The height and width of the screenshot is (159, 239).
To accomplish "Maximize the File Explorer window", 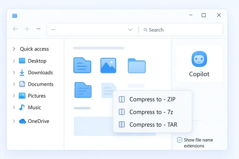I will point(204,15).
